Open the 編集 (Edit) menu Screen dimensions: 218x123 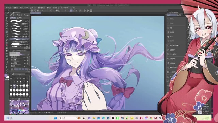(15, 8)
